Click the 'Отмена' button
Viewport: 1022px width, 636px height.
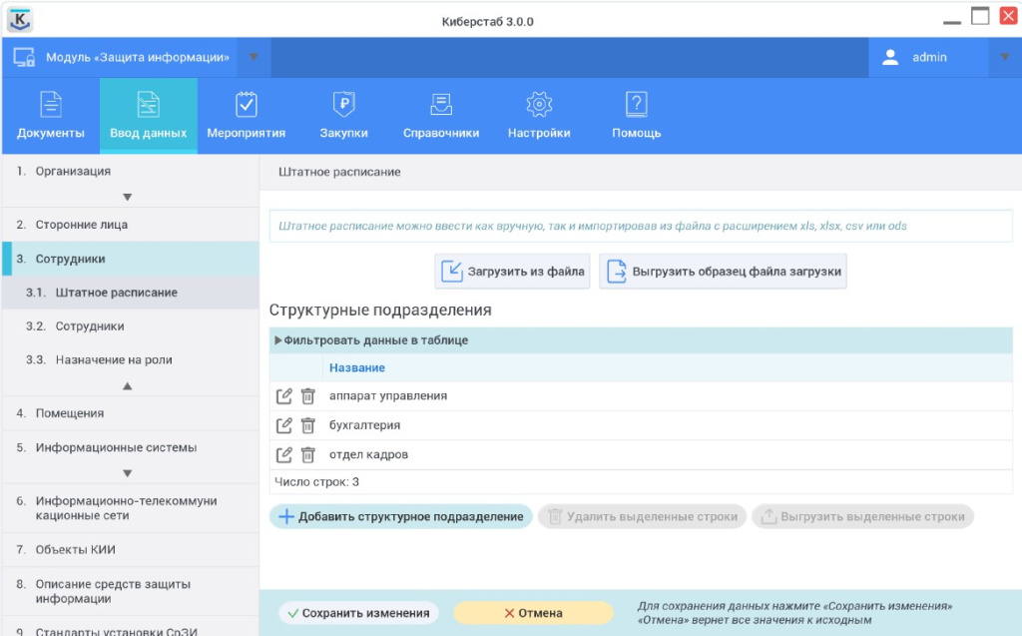(533, 613)
